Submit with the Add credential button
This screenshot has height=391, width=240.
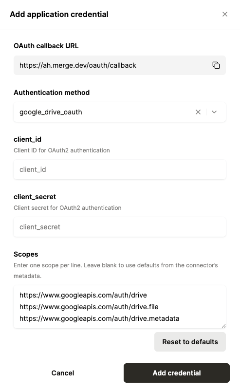(176, 373)
